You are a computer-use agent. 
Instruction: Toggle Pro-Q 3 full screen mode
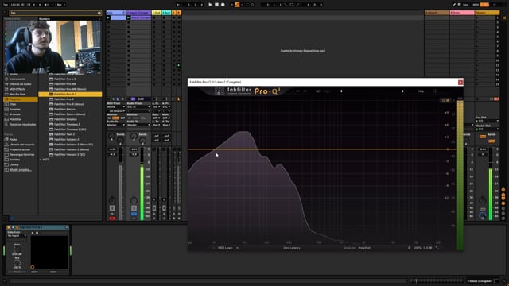434,91
